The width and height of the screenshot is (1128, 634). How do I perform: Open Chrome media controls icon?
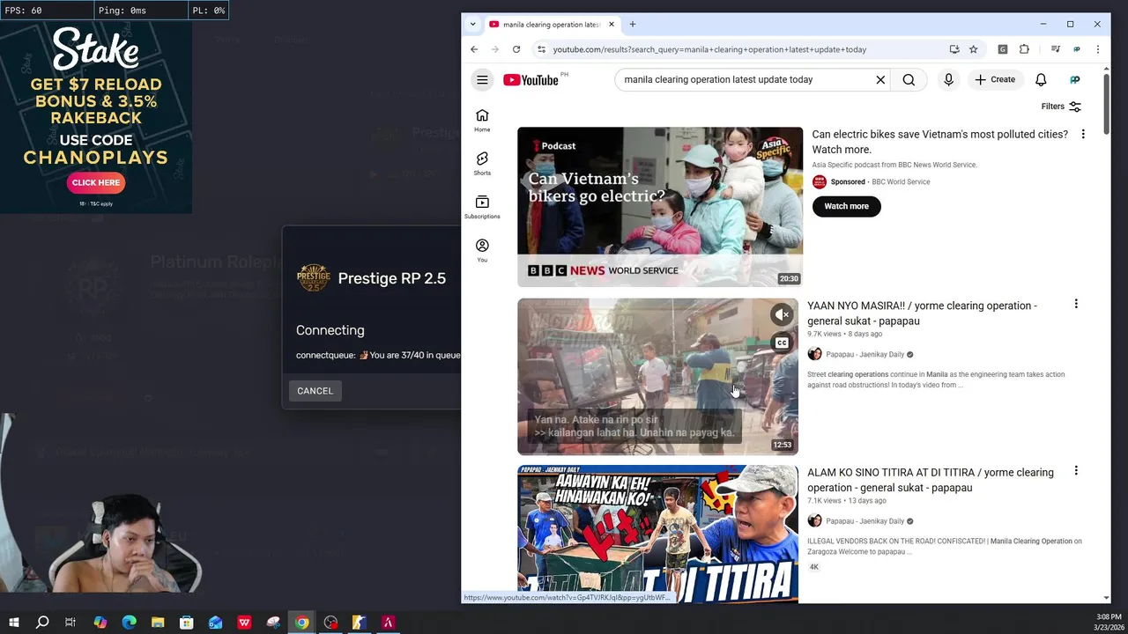[x=1056, y=49]
